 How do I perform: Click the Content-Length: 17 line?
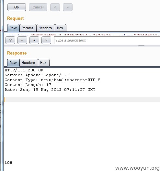28,85
